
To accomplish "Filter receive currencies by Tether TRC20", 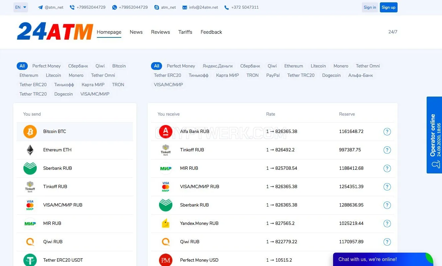I will [x=301, y=76].
